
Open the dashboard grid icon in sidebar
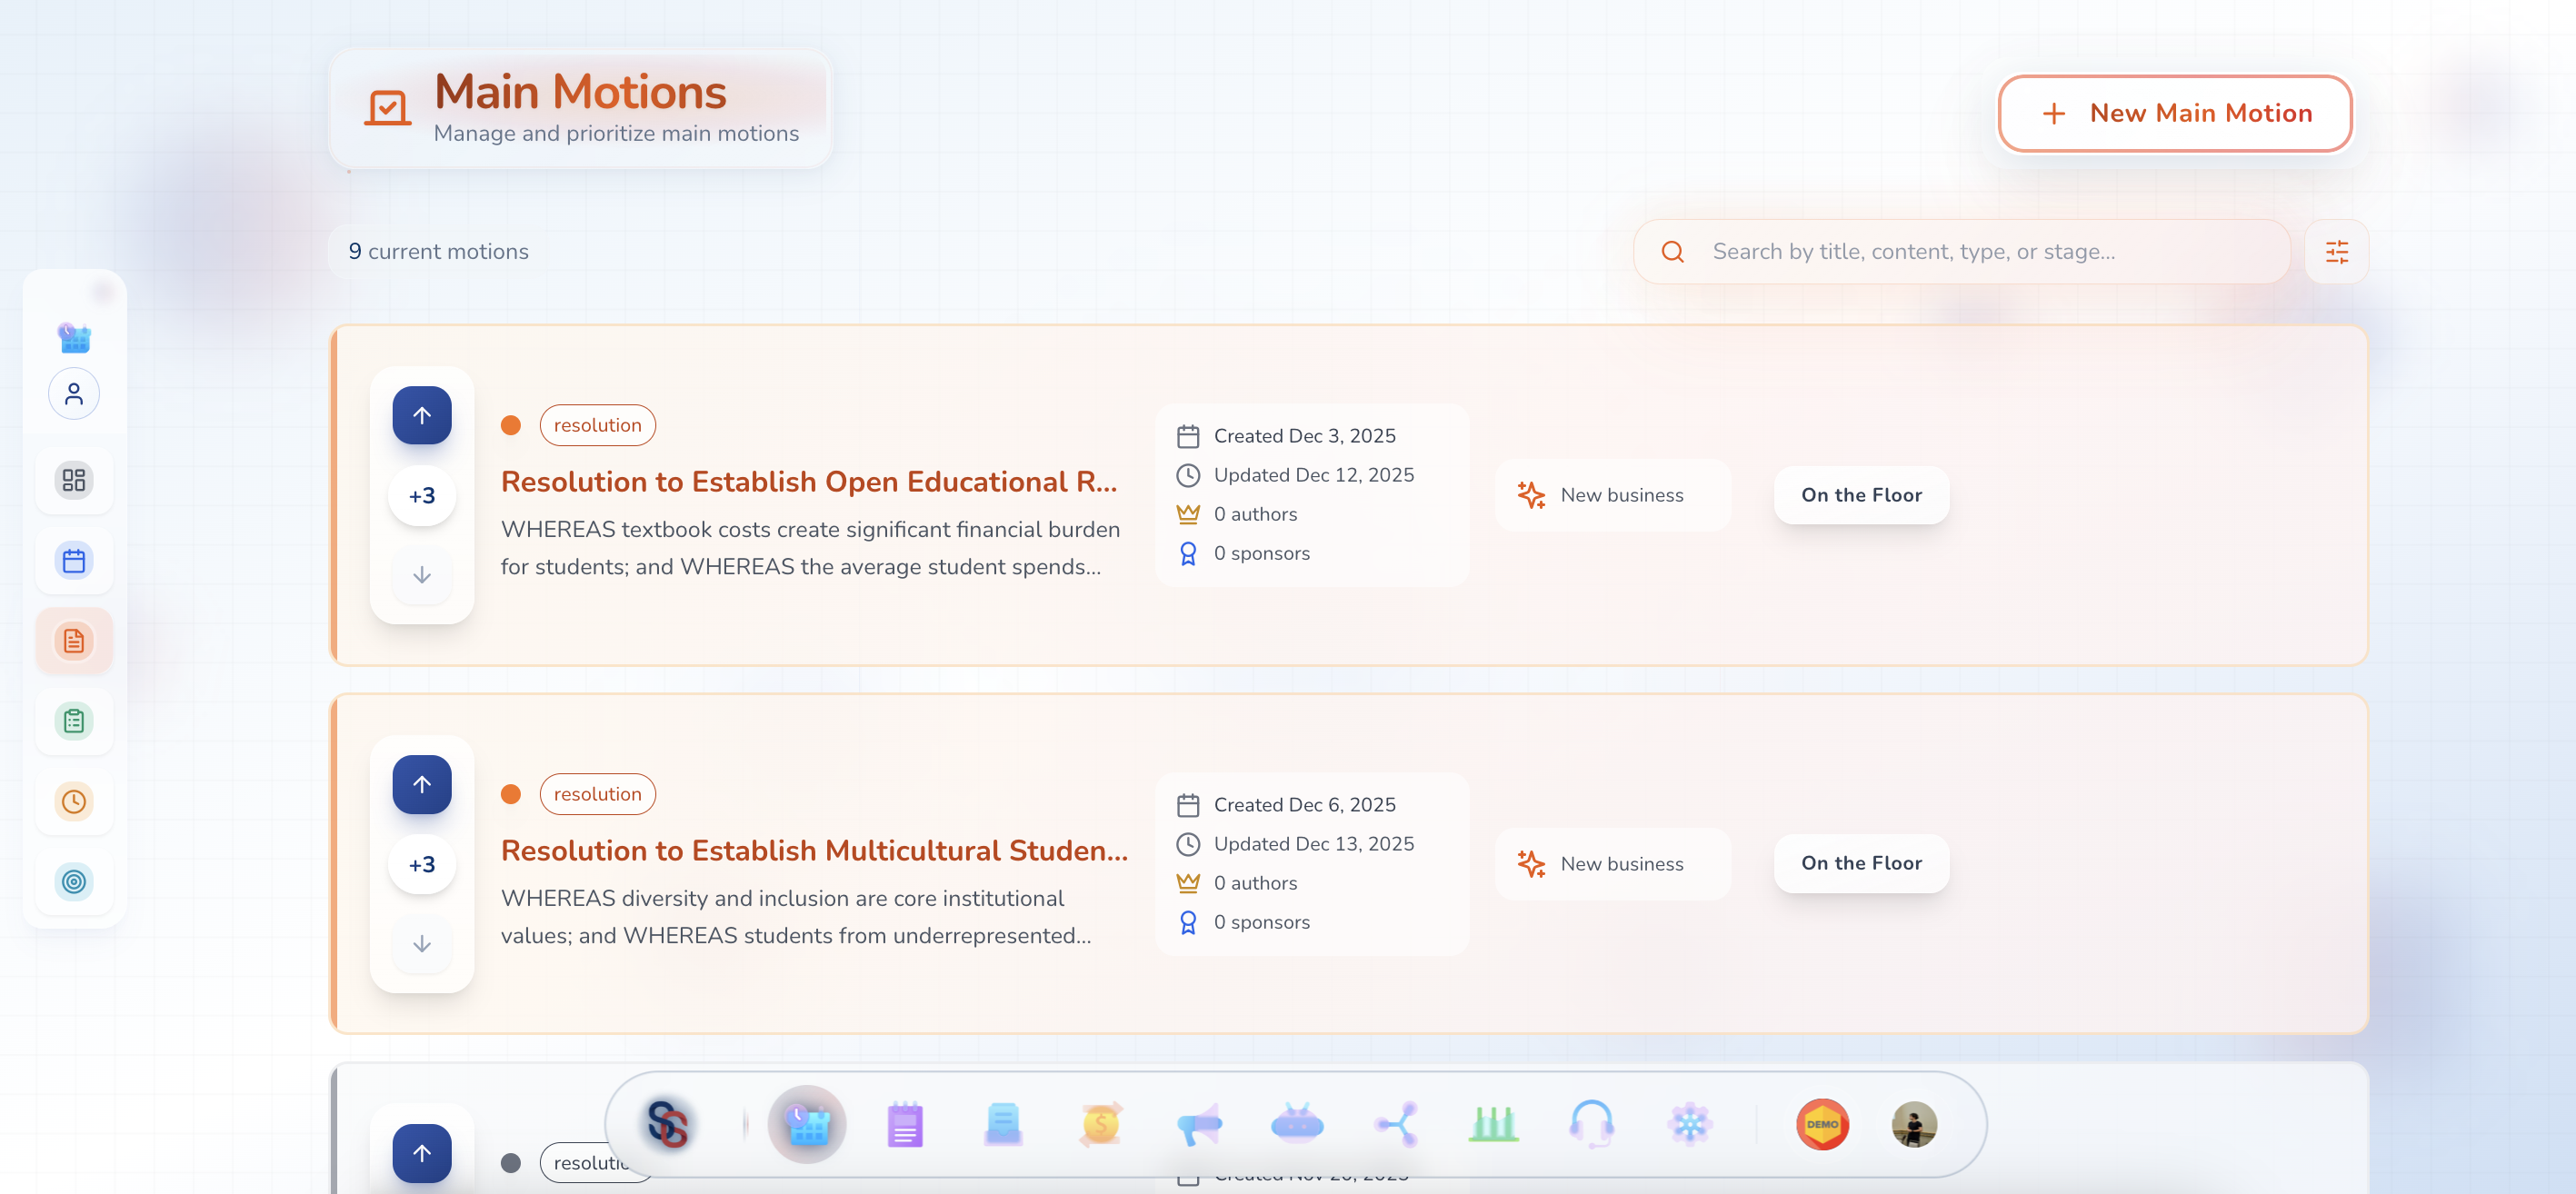pos(74,480)
